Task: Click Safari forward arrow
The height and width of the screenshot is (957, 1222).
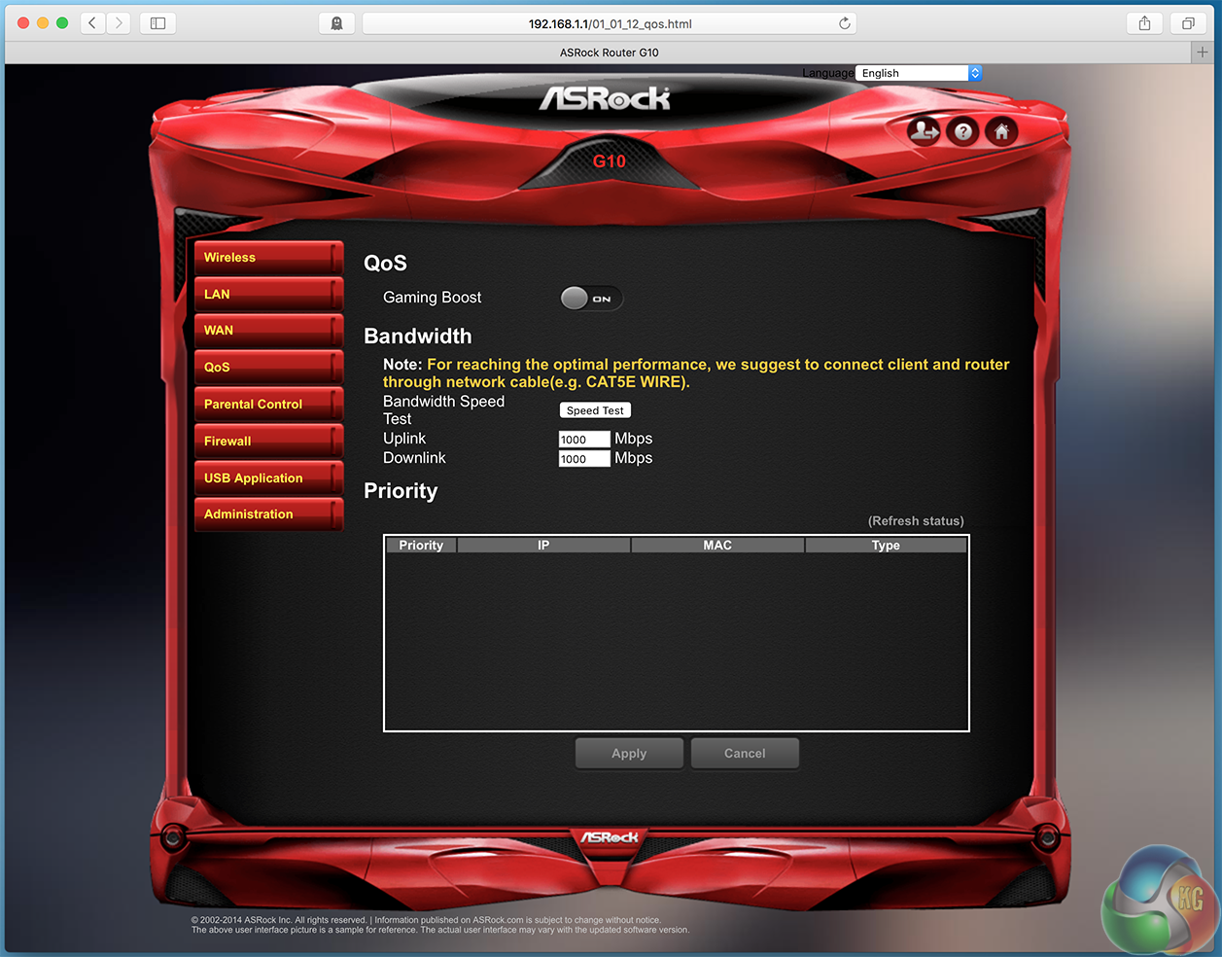Action: click(x=118, y=23)
